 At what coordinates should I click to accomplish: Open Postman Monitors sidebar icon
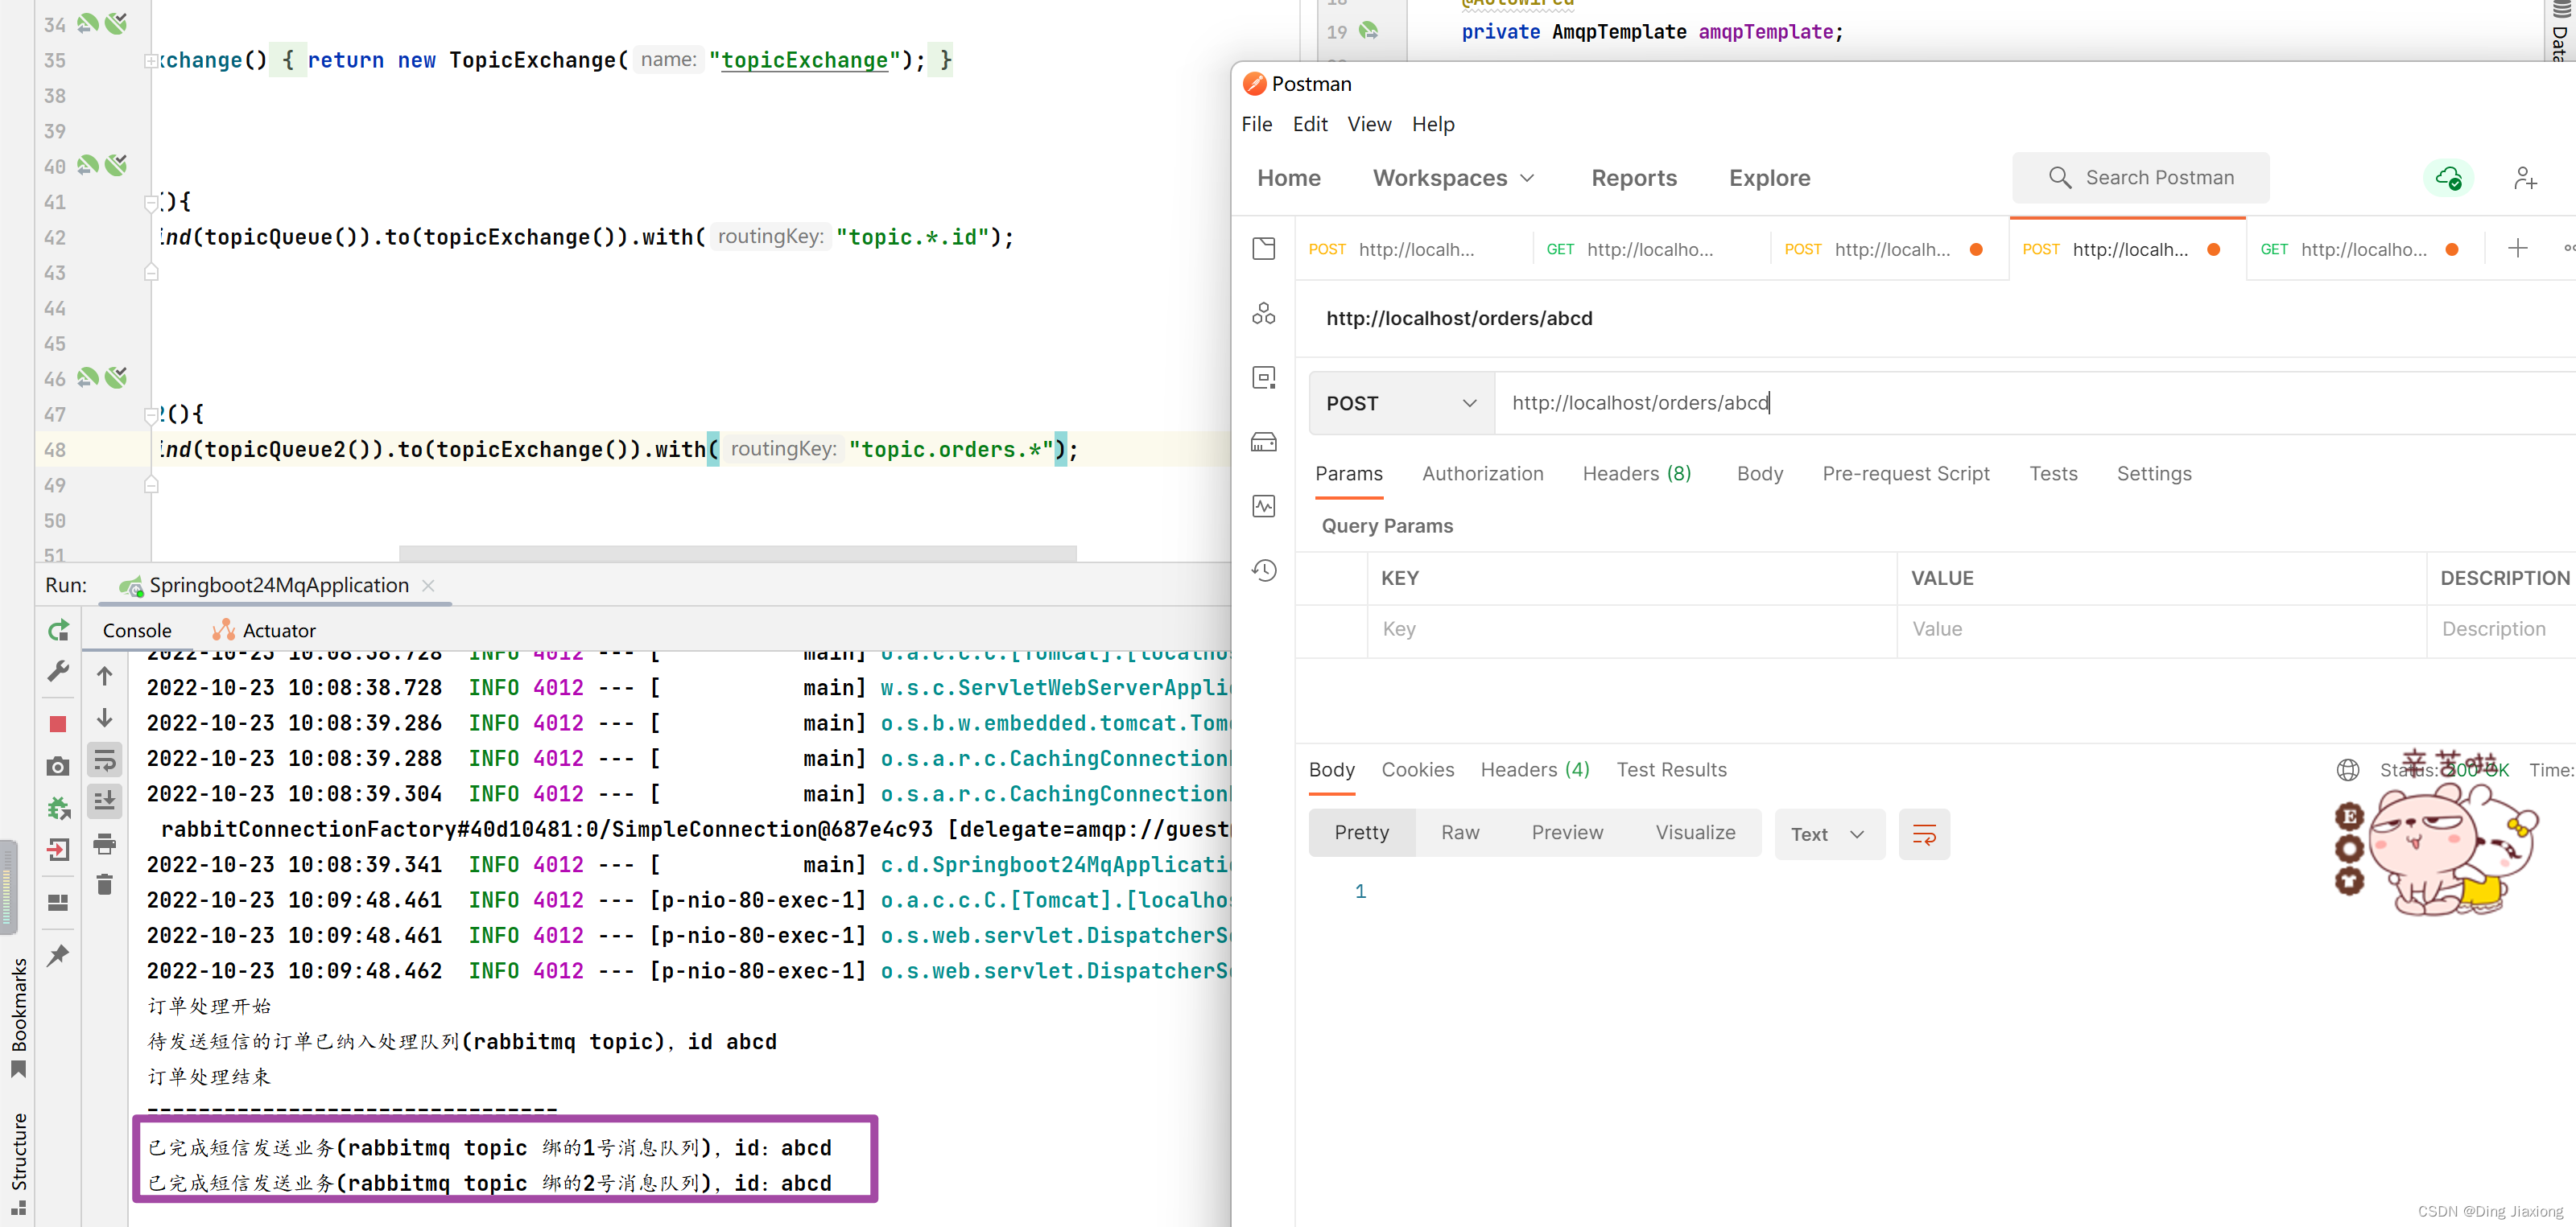[1264, 507]
